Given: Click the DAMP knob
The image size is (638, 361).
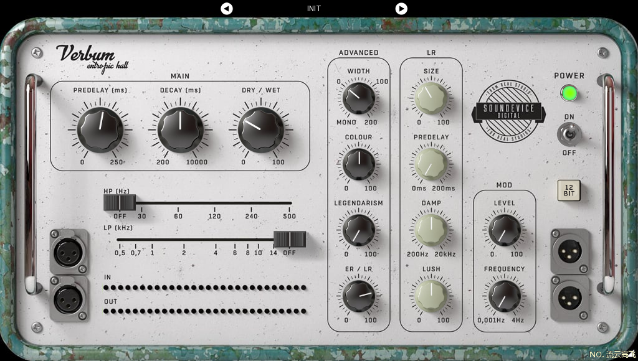Looking at the screenshot, I should (431, 230).
